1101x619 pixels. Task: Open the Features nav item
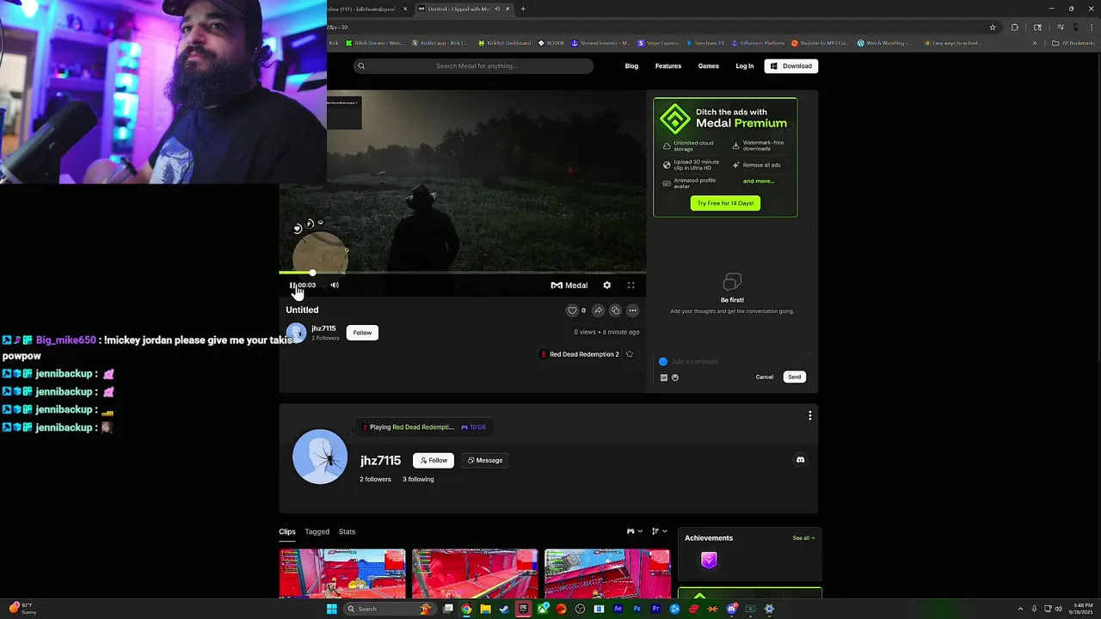click(668, 66)
